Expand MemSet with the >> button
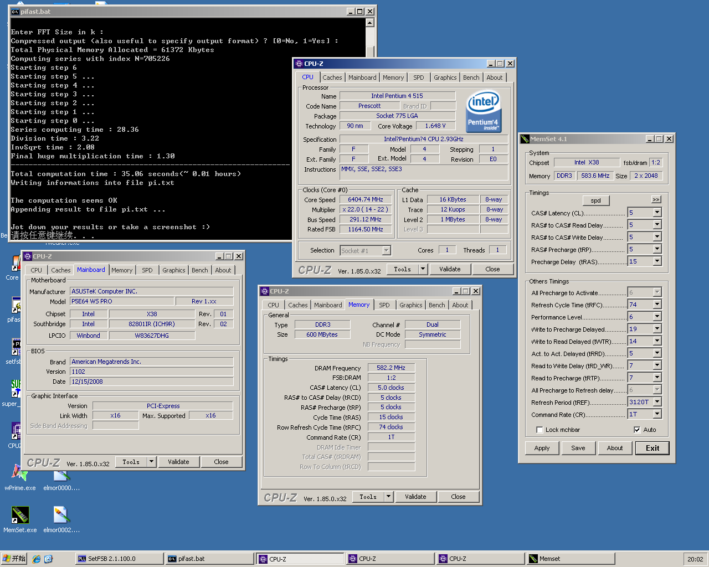The width and height of the screenshot is (709, 567). click(x=656, y=199)
